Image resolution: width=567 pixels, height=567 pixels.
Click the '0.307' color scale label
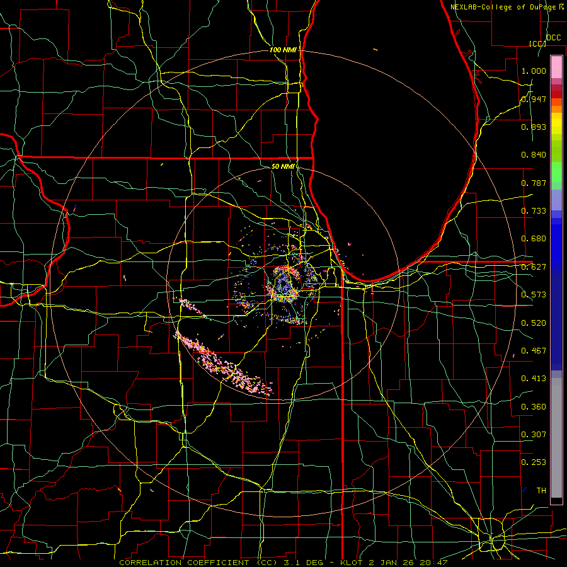coord(534,434)
